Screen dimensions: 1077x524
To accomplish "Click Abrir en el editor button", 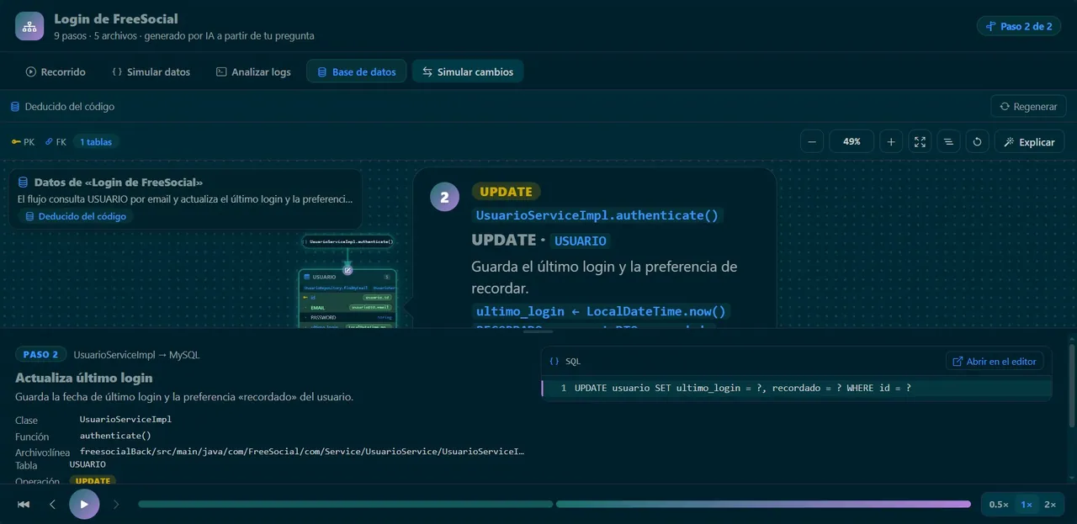I will pos(995,361).
